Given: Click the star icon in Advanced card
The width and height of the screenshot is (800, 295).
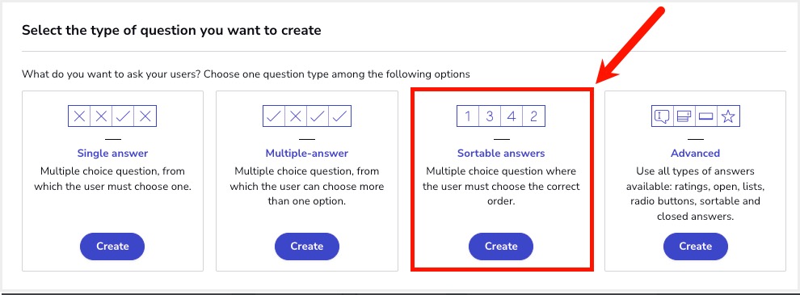Looking at the screenshot, I should [728, 117].
